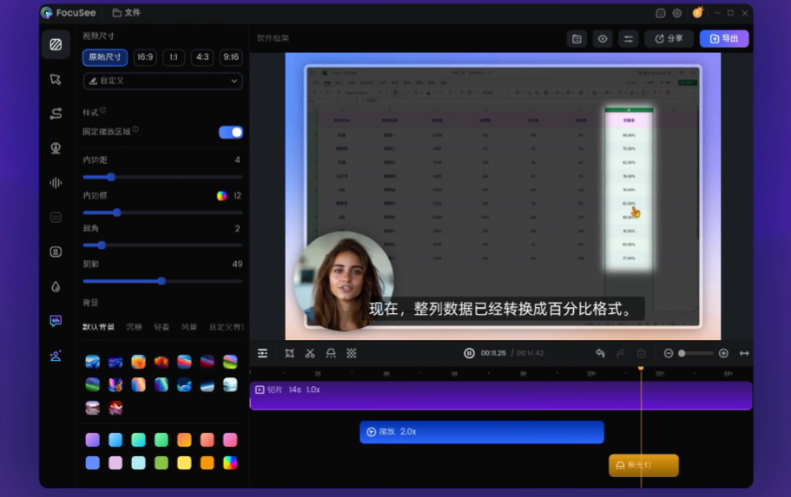
Task: Open the audio waveform sidebar icon
Action: [x=56, y=182]
